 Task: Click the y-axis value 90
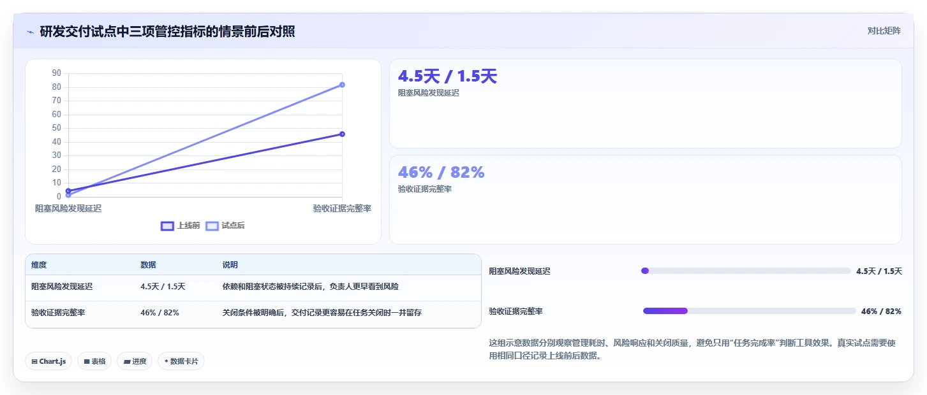(57, 73)
